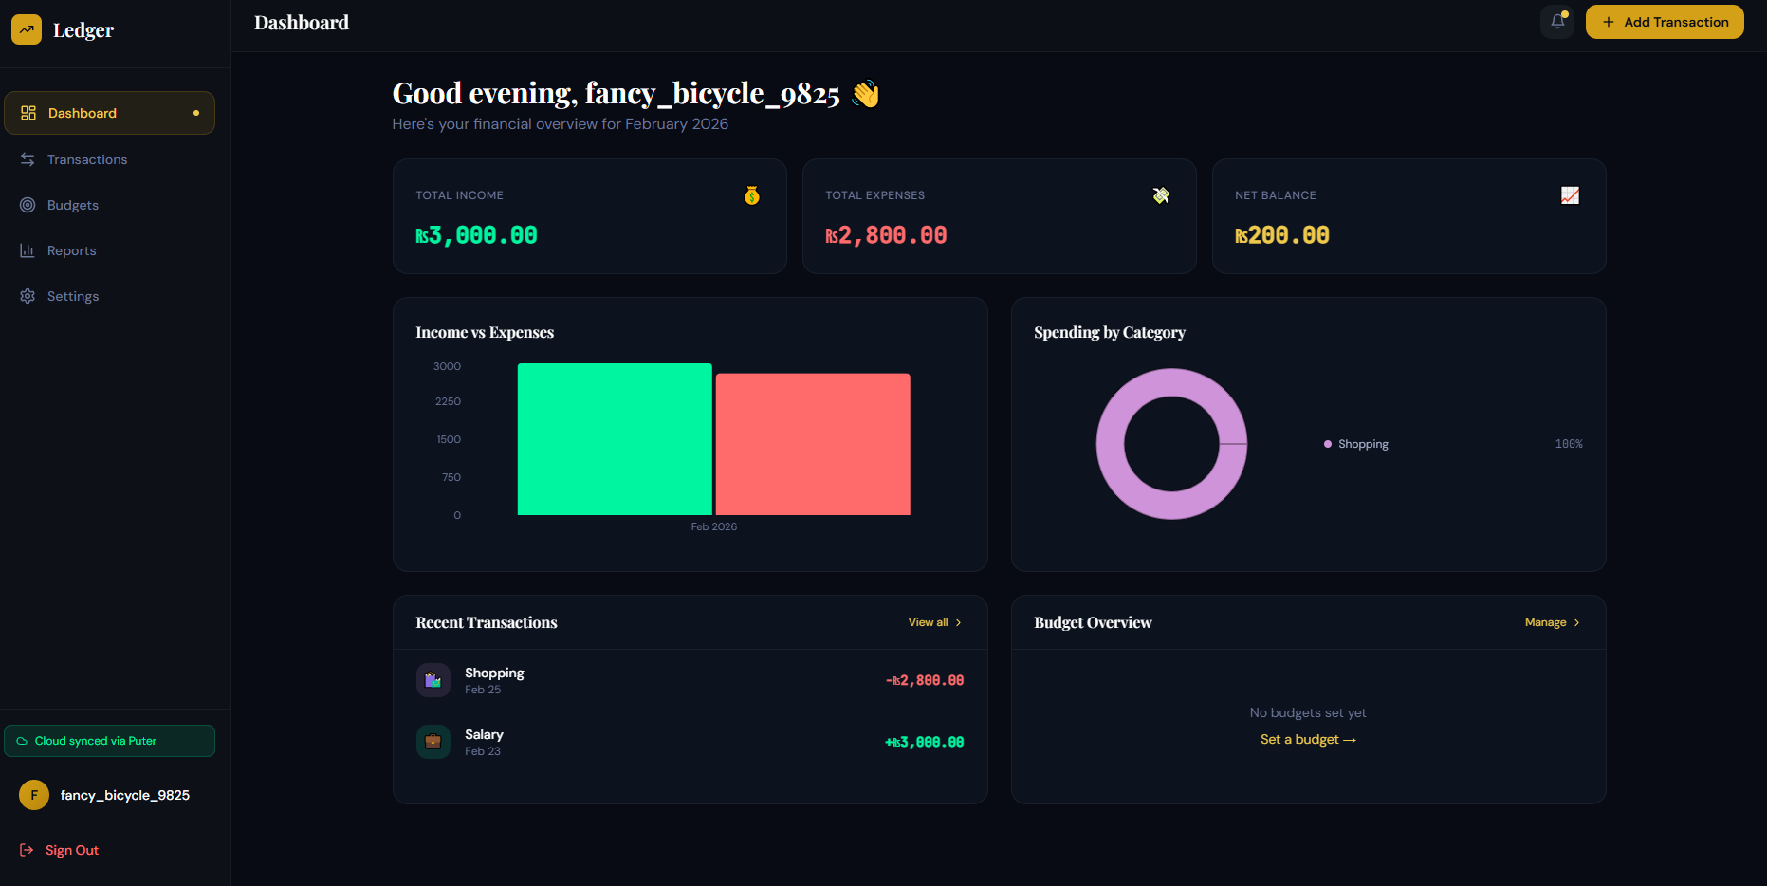Click the money bag icon on Total Income
1767x886 pixels.
752,195
